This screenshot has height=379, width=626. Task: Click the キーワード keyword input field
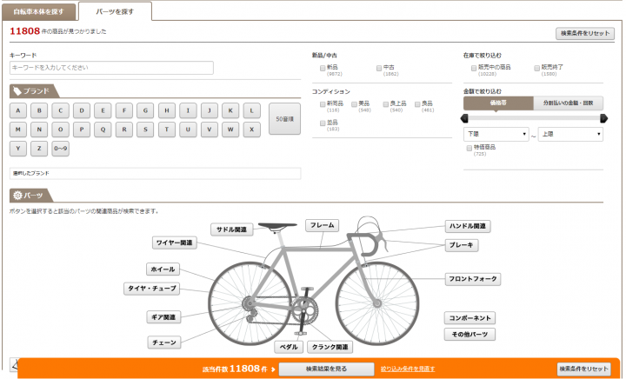pyautogui.click(x=111, y=68)
